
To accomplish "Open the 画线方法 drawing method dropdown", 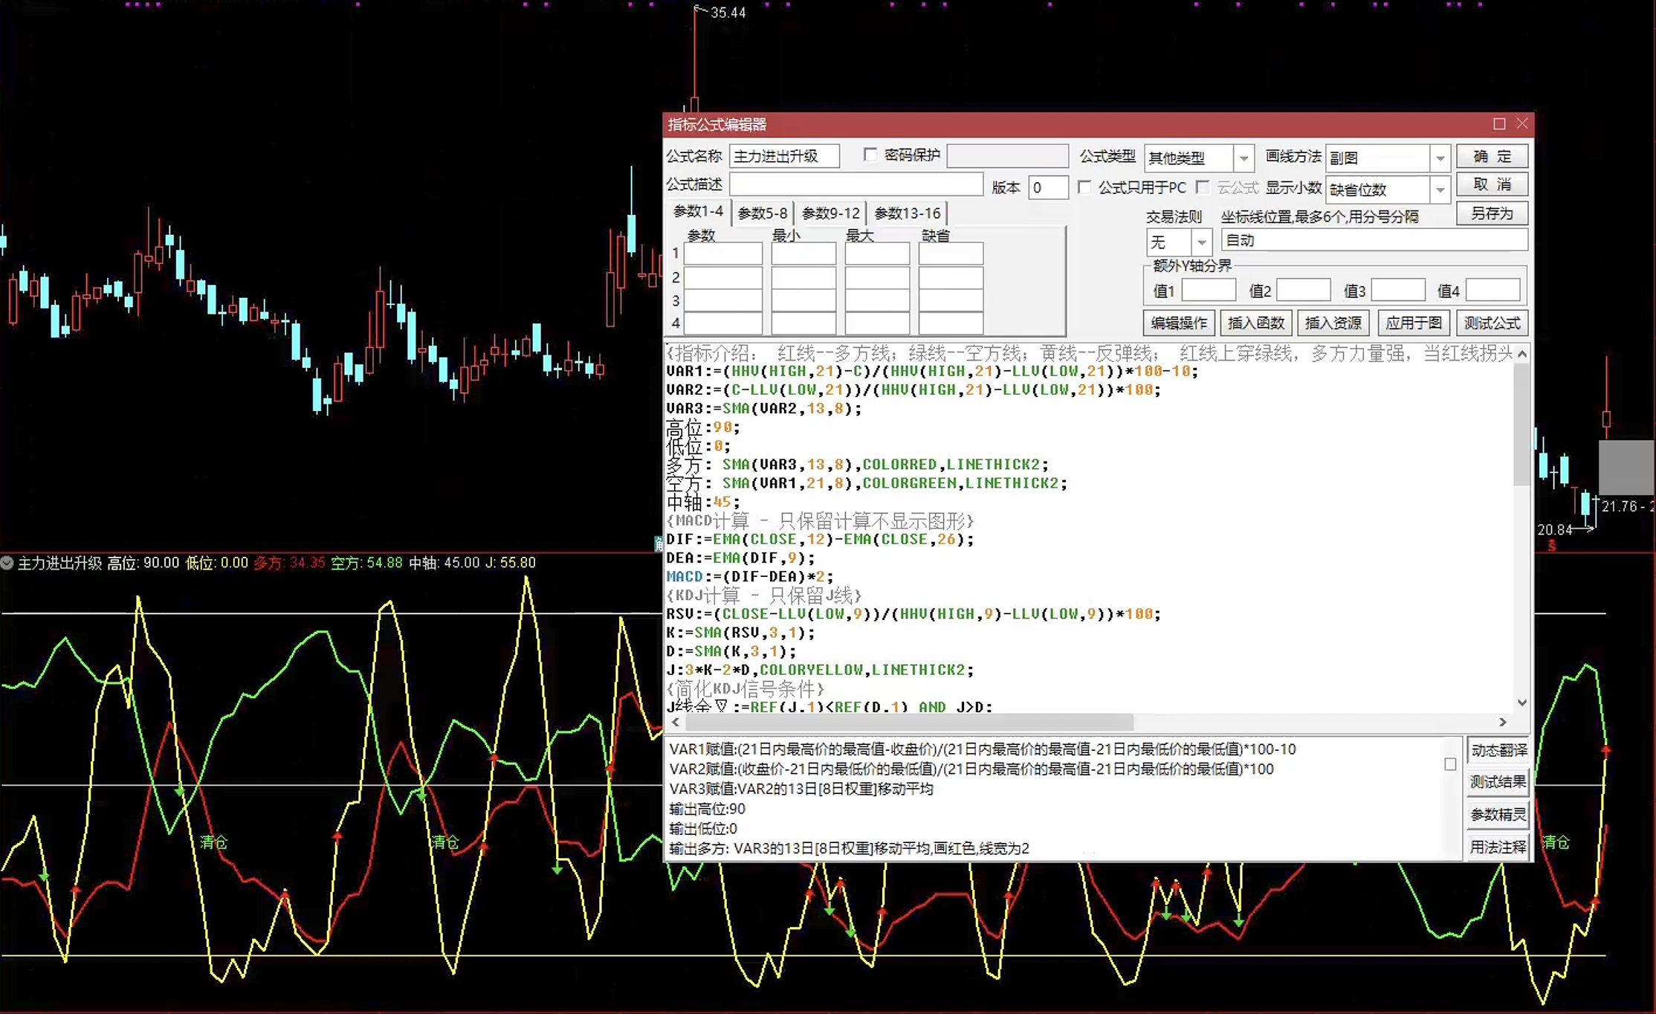I will 1440,158.
